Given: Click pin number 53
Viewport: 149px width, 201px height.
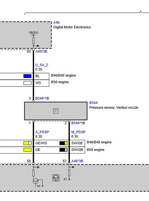Looking at the screenshot, I should pos(64,161).
